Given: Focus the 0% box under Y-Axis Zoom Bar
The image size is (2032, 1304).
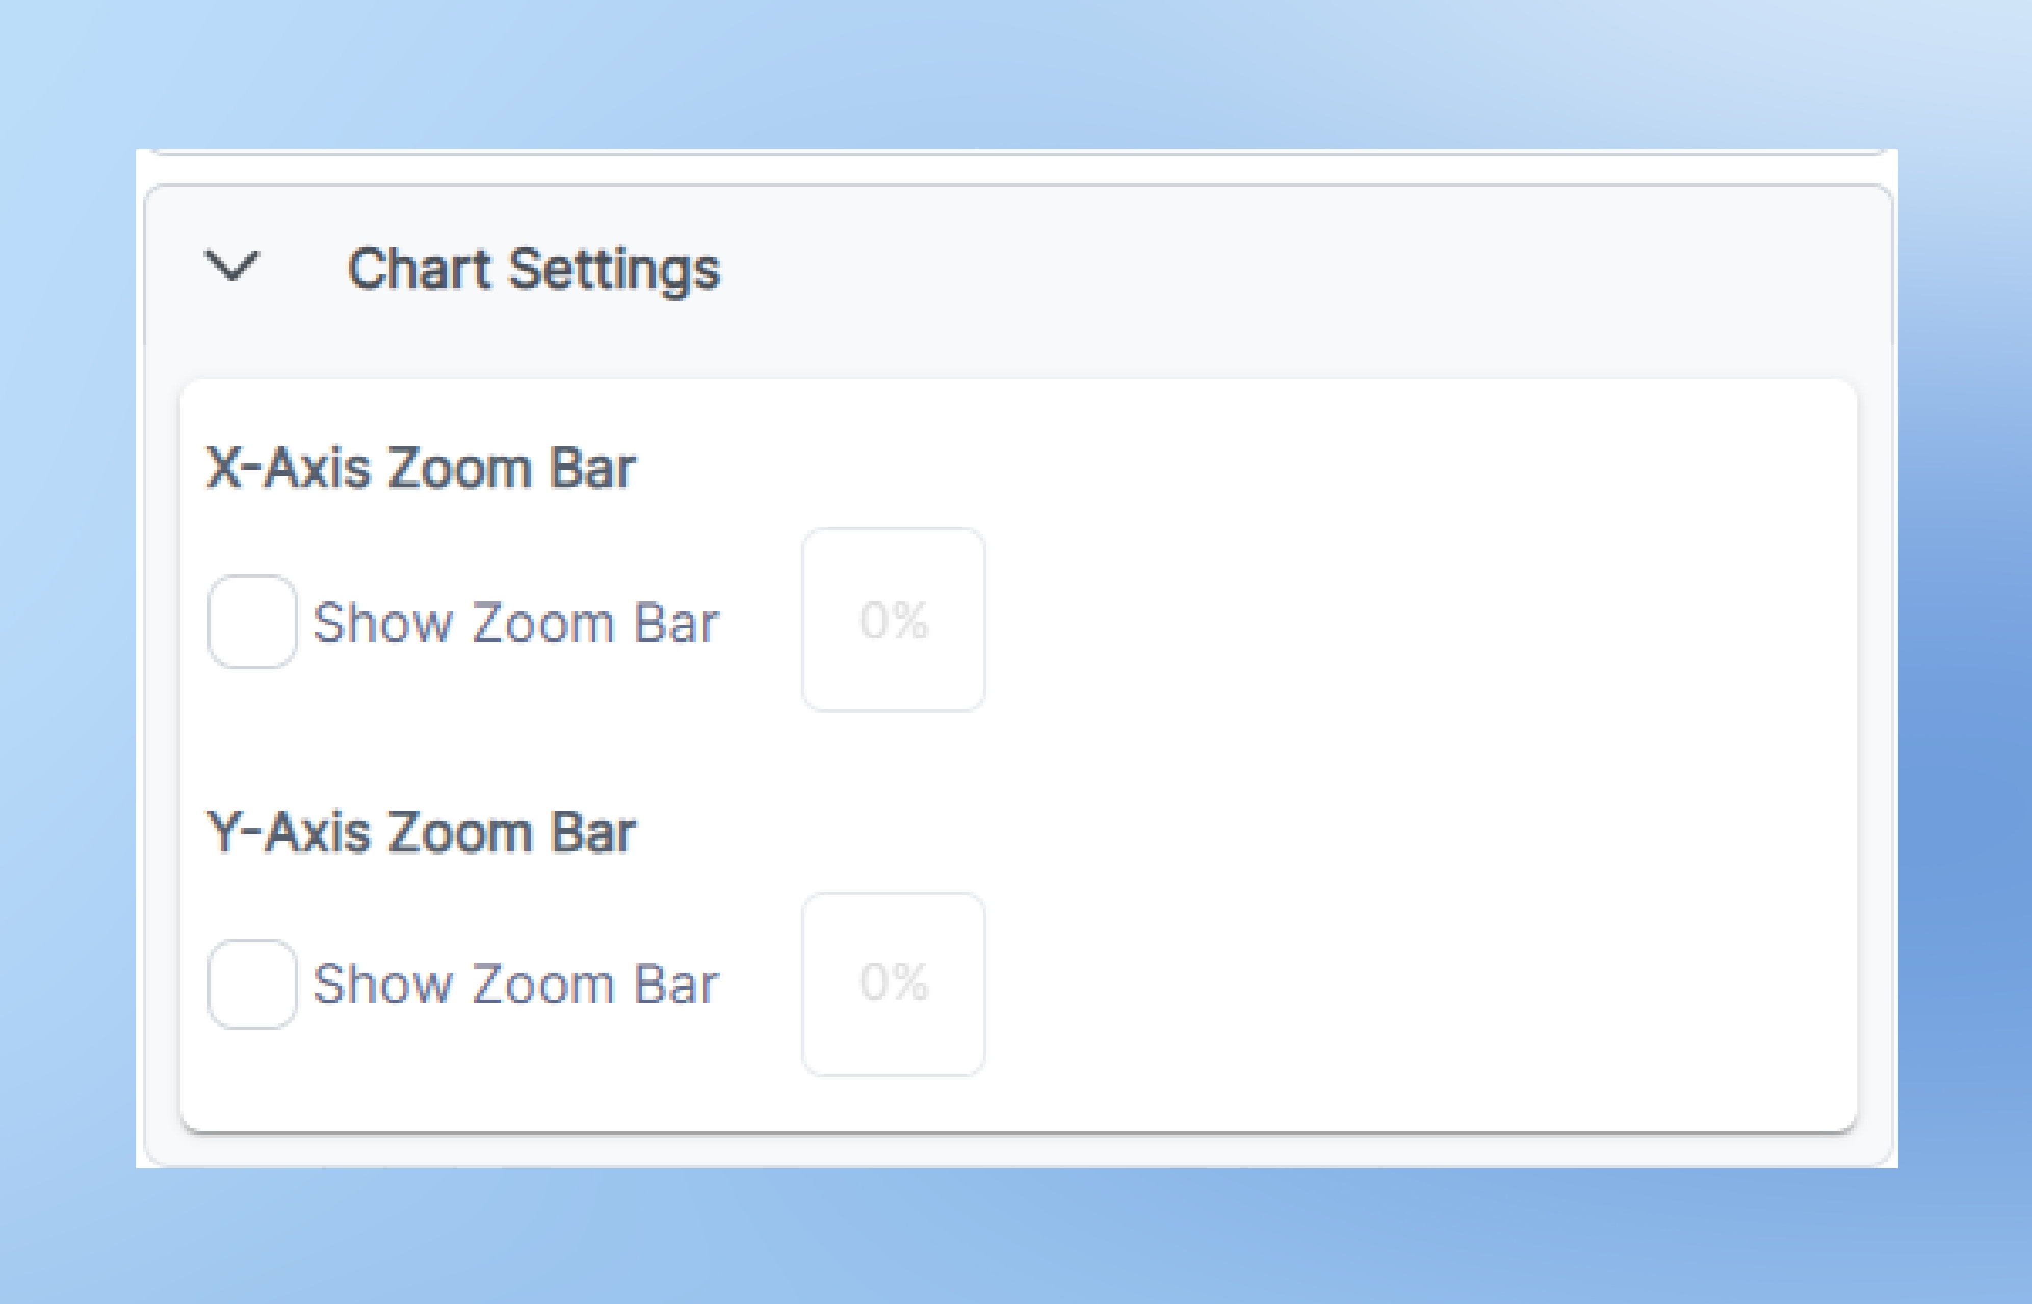Looking at the screenshot, I should click(894, 984).
